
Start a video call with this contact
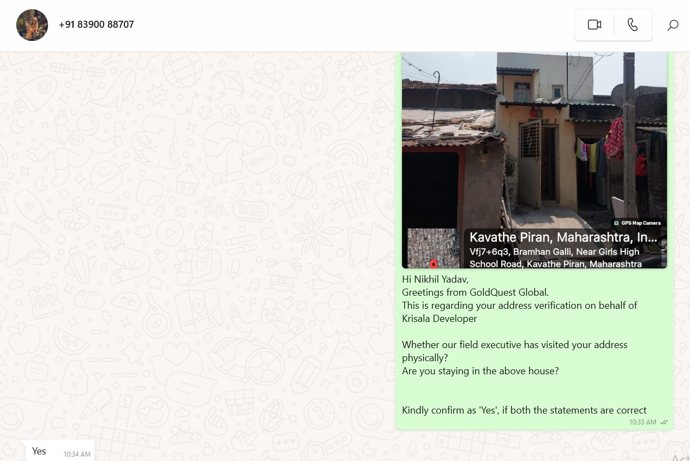tap(595, 25)
